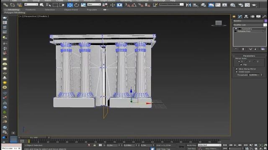Toggle the Weld Seam checkbox

pyautogui.click(x=236, y=72)
